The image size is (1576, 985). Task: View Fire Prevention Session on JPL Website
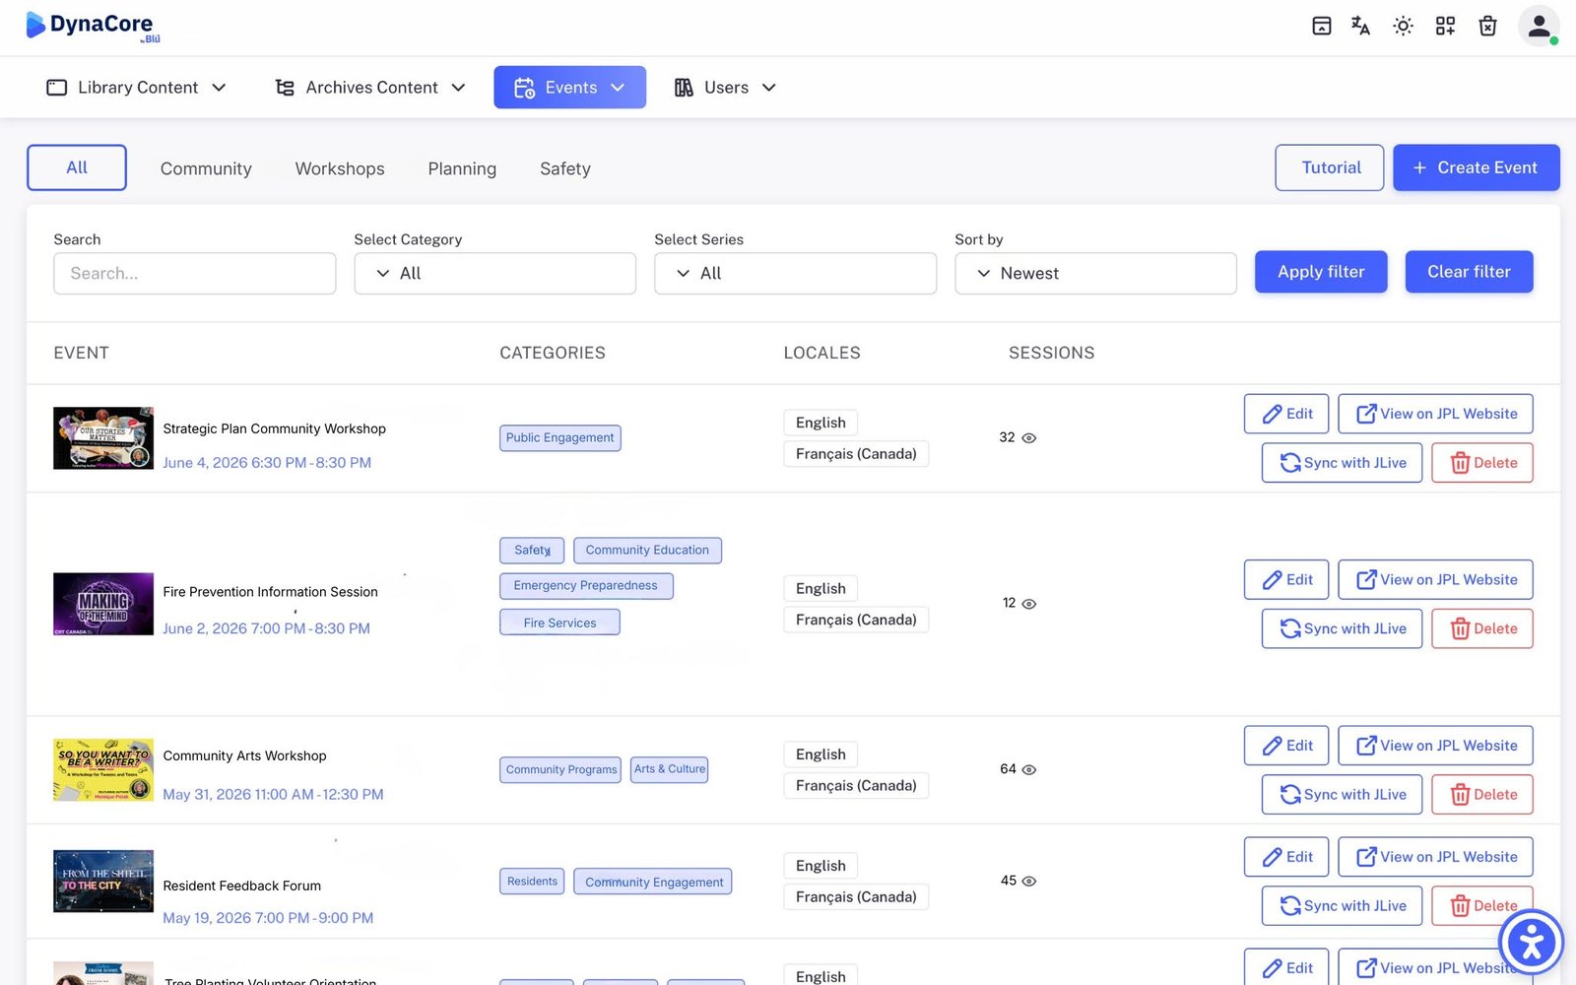click(1435, 580)
